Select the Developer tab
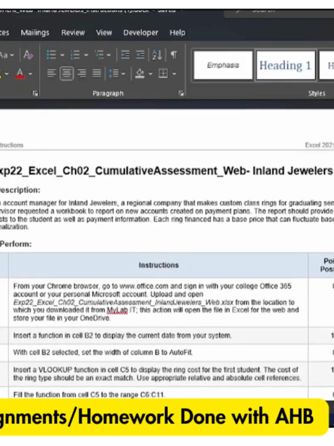The image size is (334, 446). 141,33
